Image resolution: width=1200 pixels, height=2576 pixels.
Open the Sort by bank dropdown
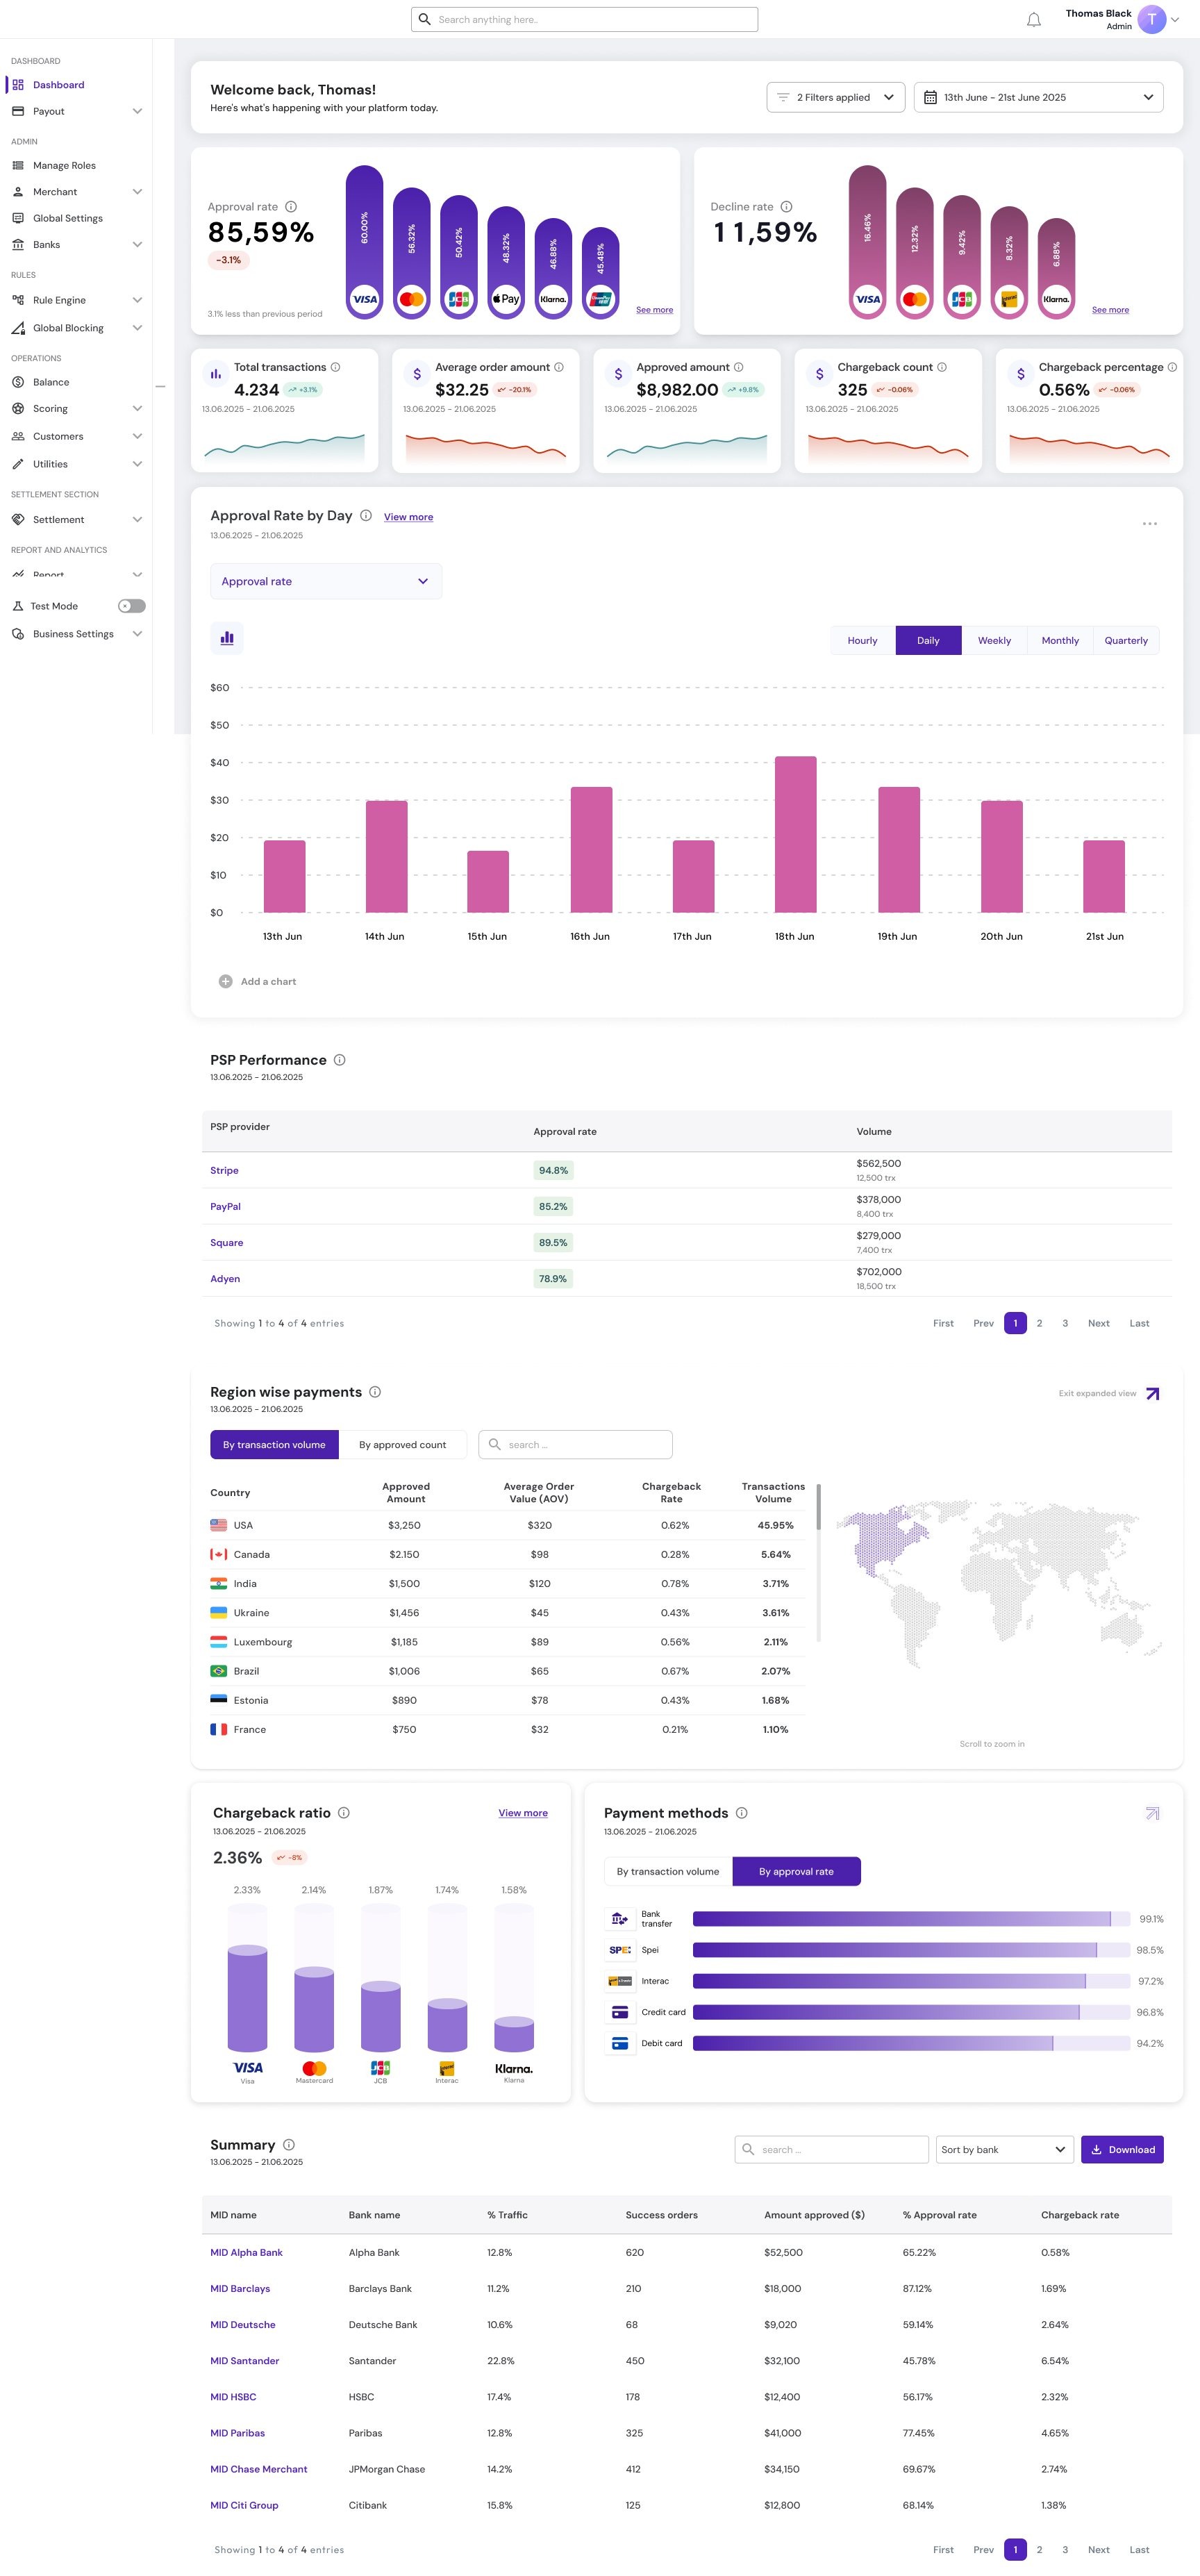click(x=1004, y=2150)
